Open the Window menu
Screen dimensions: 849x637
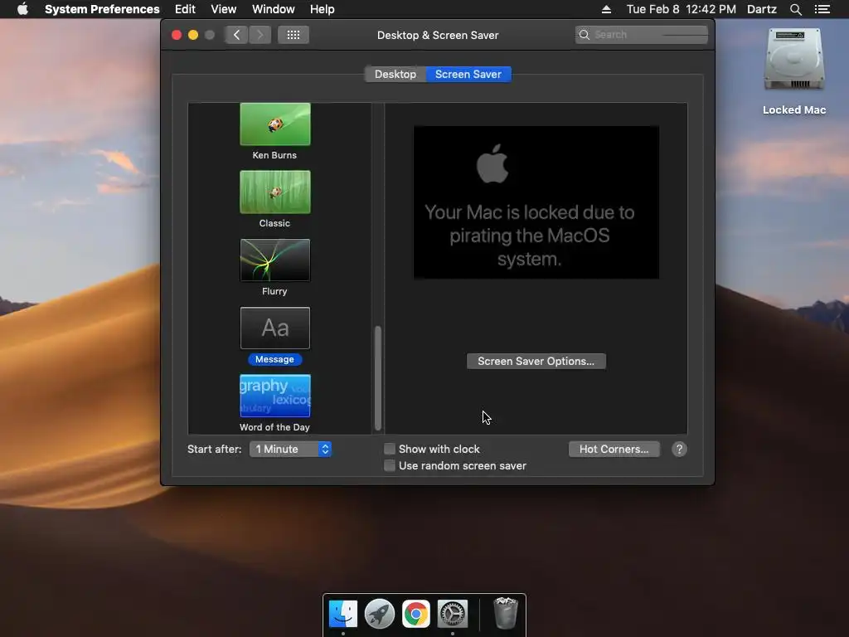coord(274,9)
